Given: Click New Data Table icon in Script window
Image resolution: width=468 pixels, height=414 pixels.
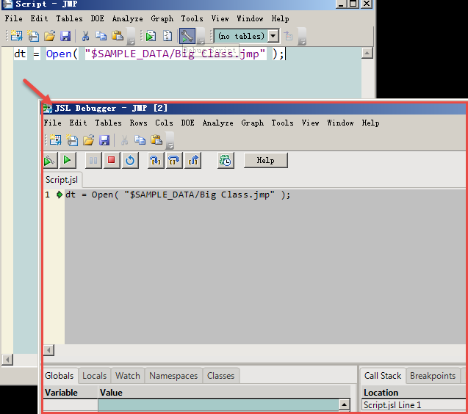Looking at the screenshot, I should point(17,36).
